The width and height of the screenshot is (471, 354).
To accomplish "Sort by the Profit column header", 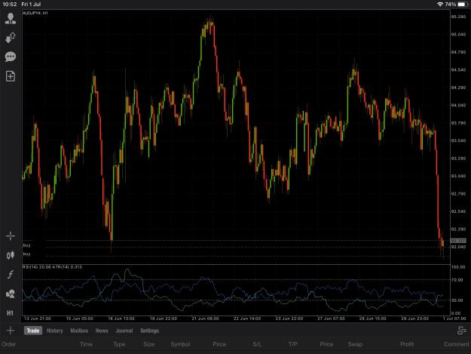I will [x=407, y=344].
